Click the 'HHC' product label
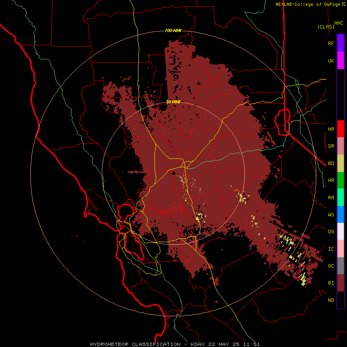Screen dimensions: 347x347 [x=339, y=23]
